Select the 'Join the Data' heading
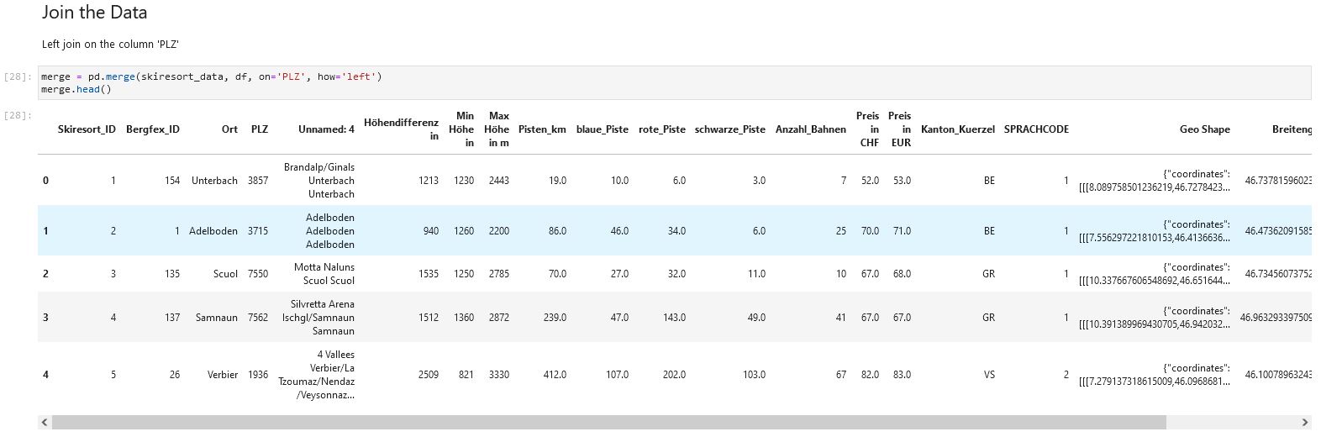 tap(94, 13)
